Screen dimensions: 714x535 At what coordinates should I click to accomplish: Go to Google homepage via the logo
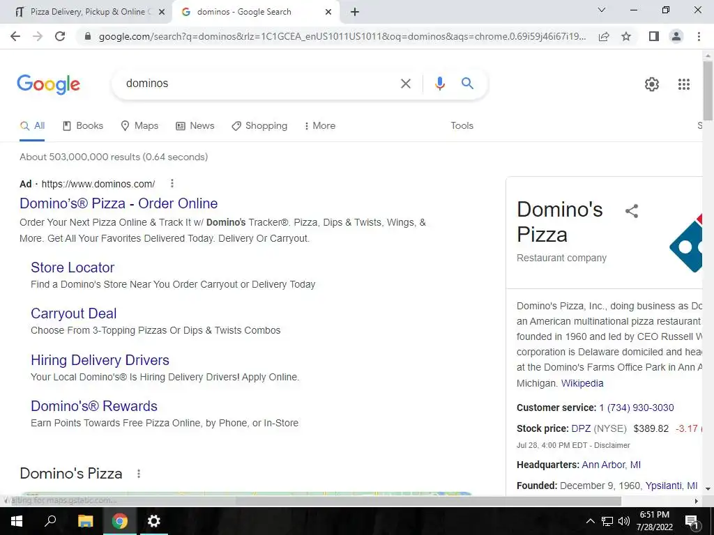click(49, 84)
